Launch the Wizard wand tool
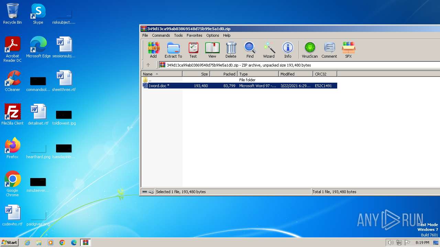 pos(269,50)
